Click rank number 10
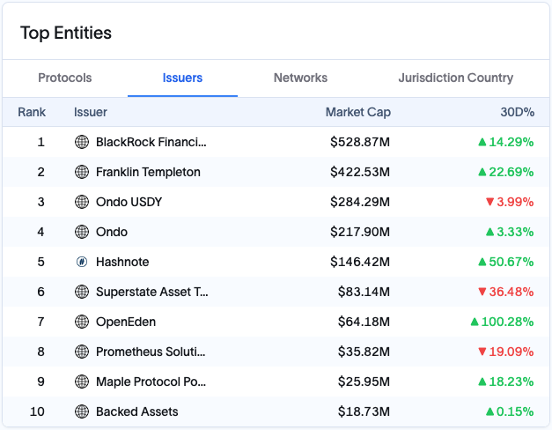Screen dimensions: 552x430 point(37,411)
